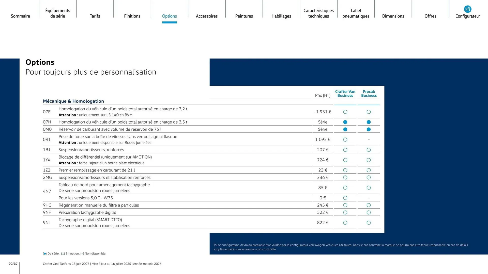Select option circle for régénération 9HC
The height and width of the screenshot is (274, 488).
click(x=345, y=205)
